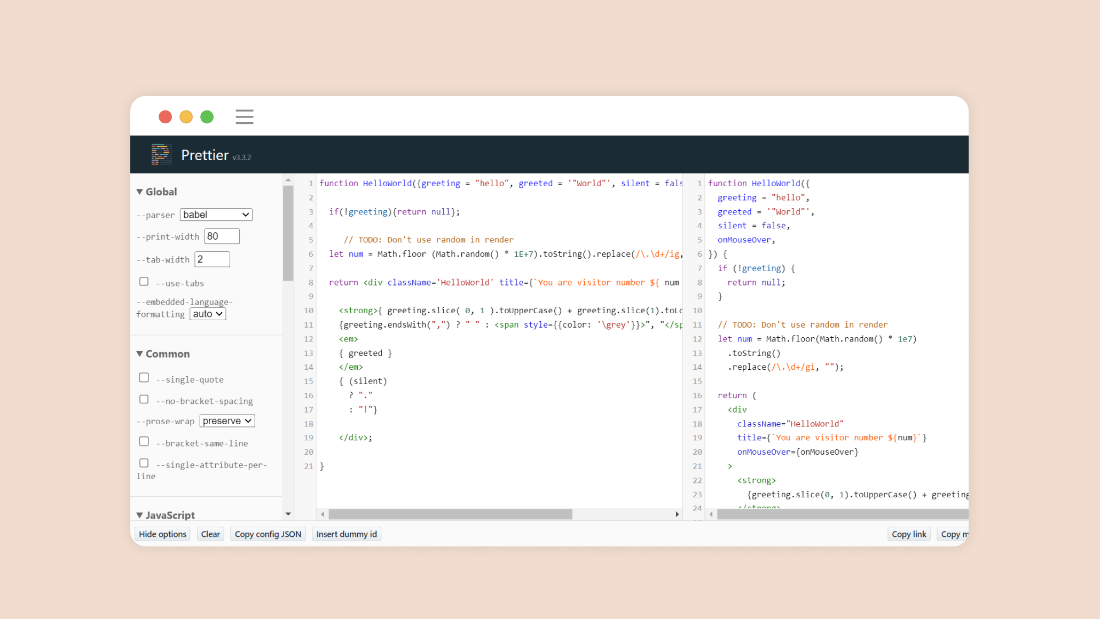Image resolution: width=1100 pixels, height=619 pixels.
Task: Click the Prettier logo icon
Action: coord(161,155)
